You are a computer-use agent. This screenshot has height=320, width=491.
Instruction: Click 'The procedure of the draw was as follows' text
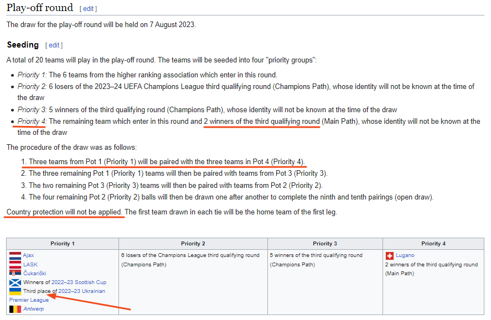[72, 147]
